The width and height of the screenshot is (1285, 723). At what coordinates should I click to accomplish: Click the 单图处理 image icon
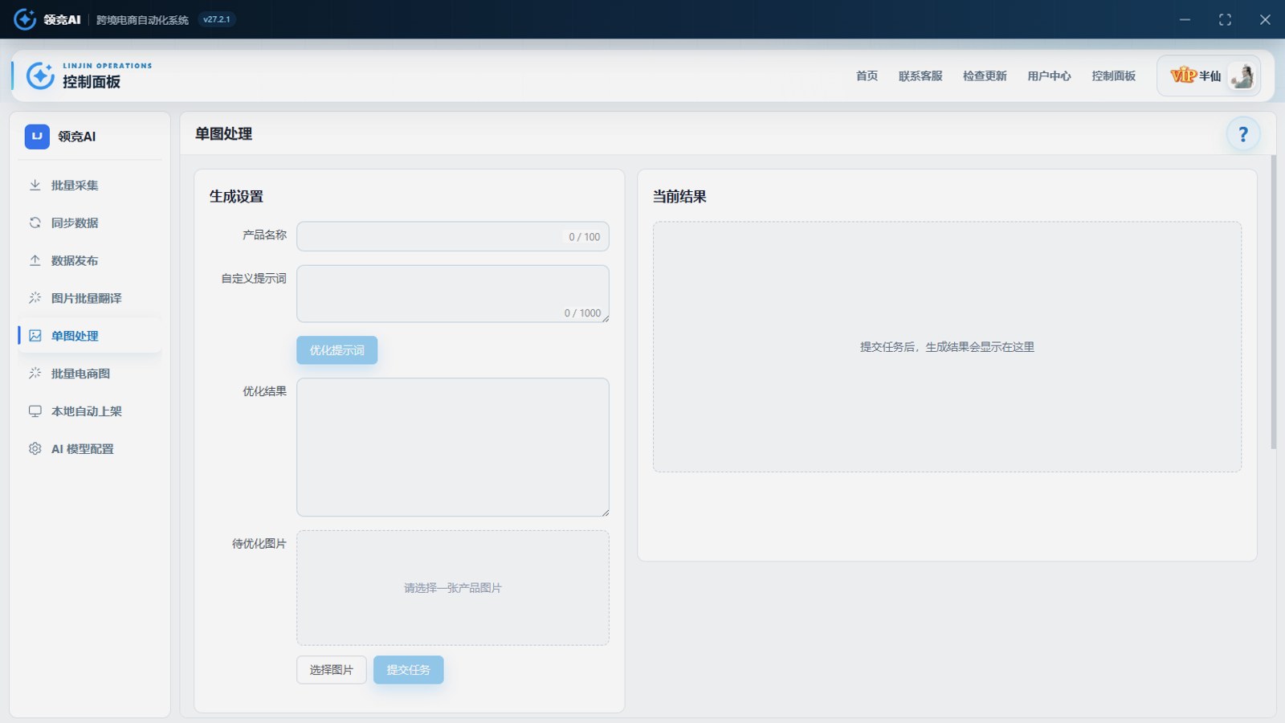[x=35, y=336]
